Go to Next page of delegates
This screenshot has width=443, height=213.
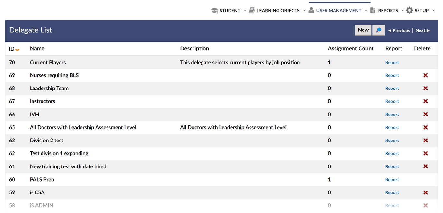tap(422, 30)
